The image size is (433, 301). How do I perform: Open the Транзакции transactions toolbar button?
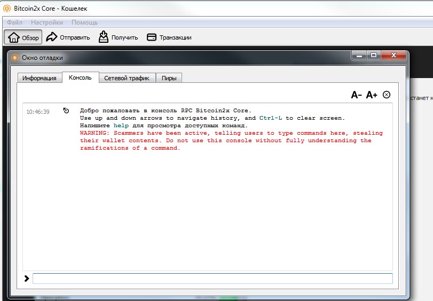pyautogui.click(x=169, y=37)
